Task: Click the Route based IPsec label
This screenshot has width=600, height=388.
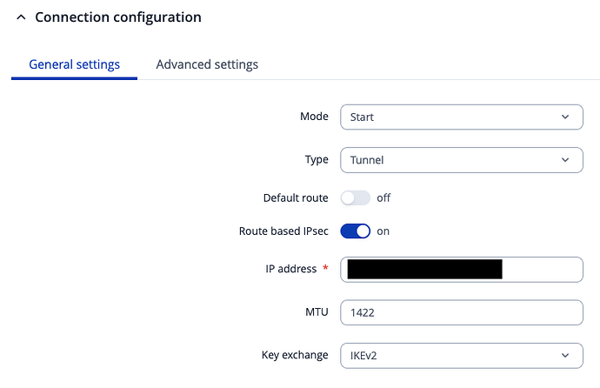Action: (x=283, y=231)
